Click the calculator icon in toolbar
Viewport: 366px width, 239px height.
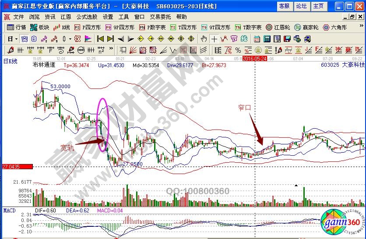[x=266, y=38]
